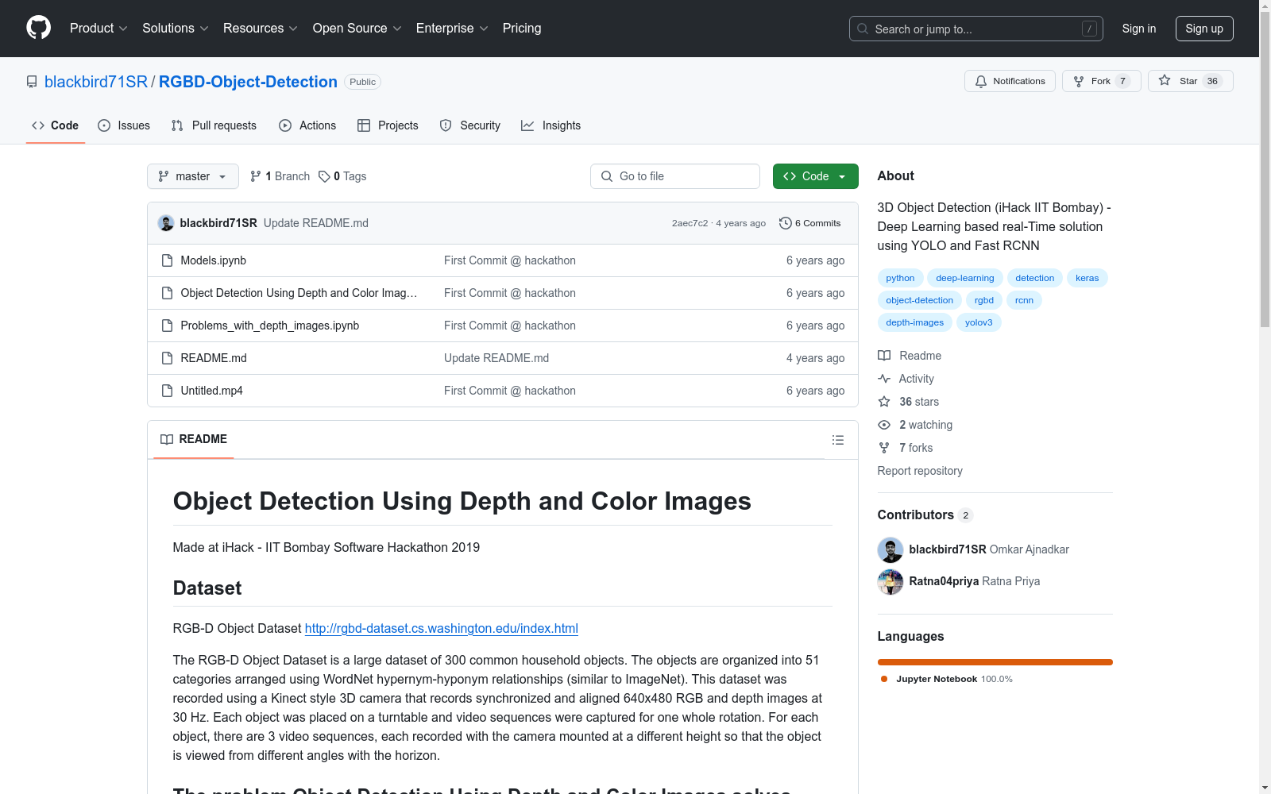Switch to the Pull requests tab
The height and width of the screenshot is (794, 1271).
point(214,125)
